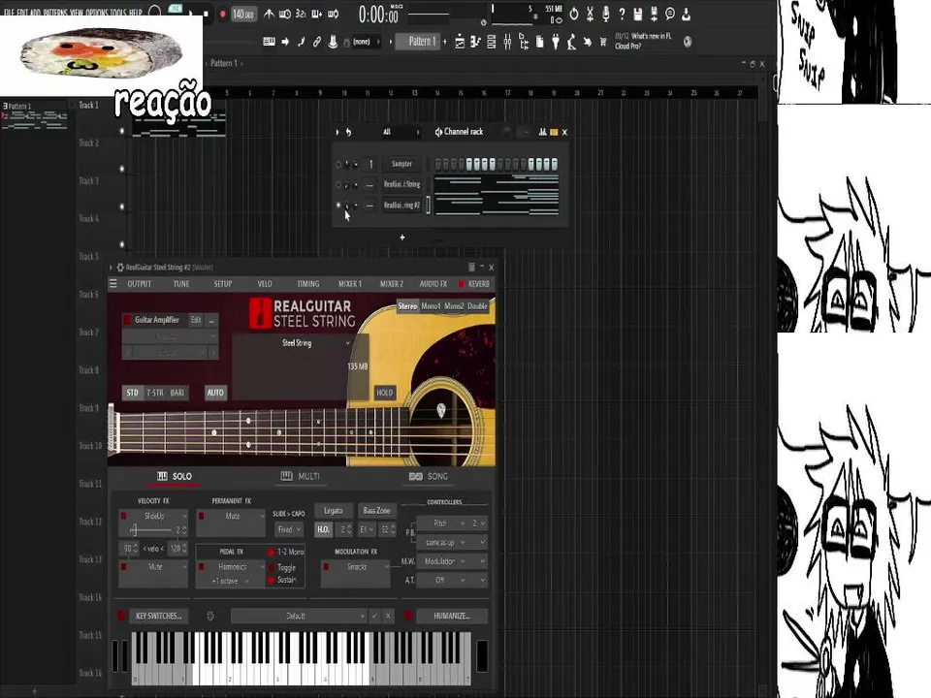Open the 'What's new in FL Cloud Pro?' news link
This screenshot has width=931, height=698.
(x=644, y=41)
